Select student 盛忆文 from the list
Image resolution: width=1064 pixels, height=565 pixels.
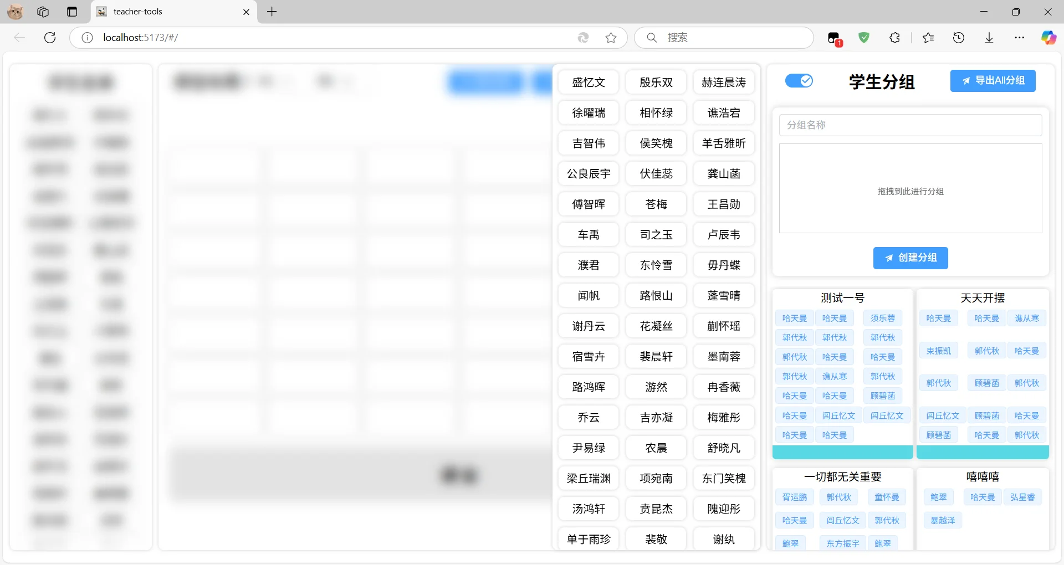[588, 83]
